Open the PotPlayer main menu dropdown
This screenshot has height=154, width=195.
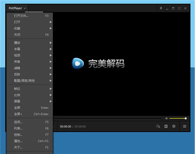pyautogui.click(x=17, y=8)
